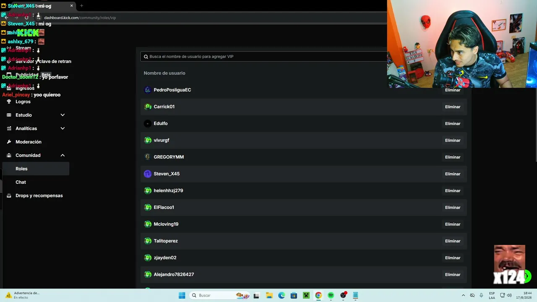This screenshot has height=302, width=537.
Task: Click microphone icon in system tray
Action: pos(481,295)
